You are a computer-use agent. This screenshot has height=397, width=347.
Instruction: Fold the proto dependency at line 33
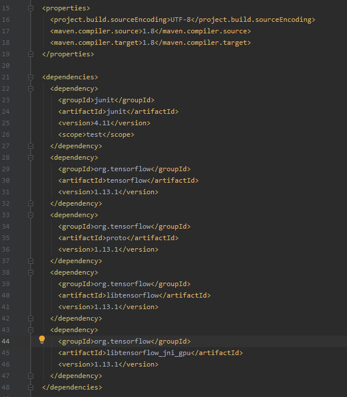coord(30,215)
